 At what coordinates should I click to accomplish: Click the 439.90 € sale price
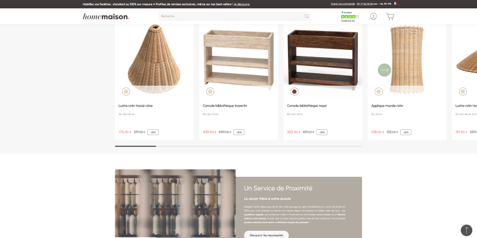[210, 132]
